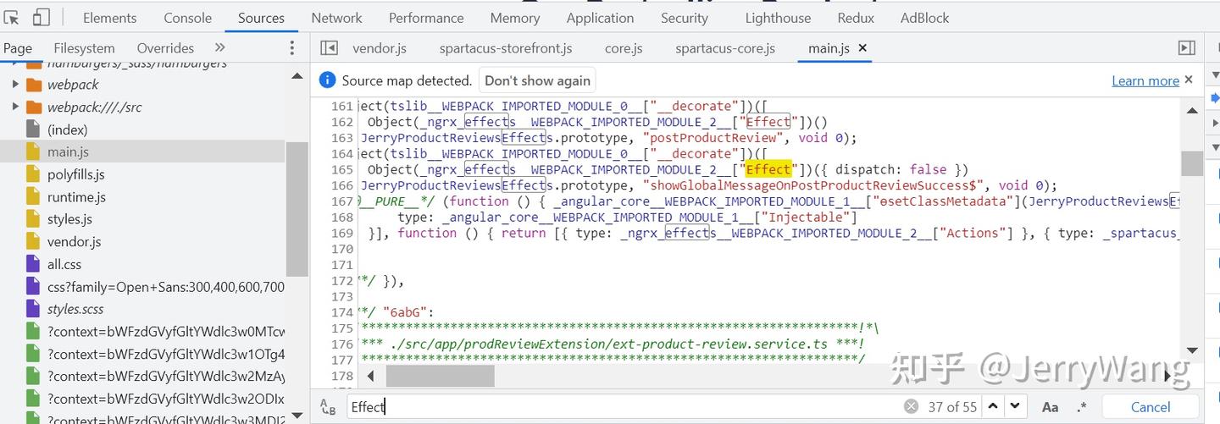Screen dimensions: 1220x424
Task: Toggle the device toolbar icon
Action: coord(42,18)
